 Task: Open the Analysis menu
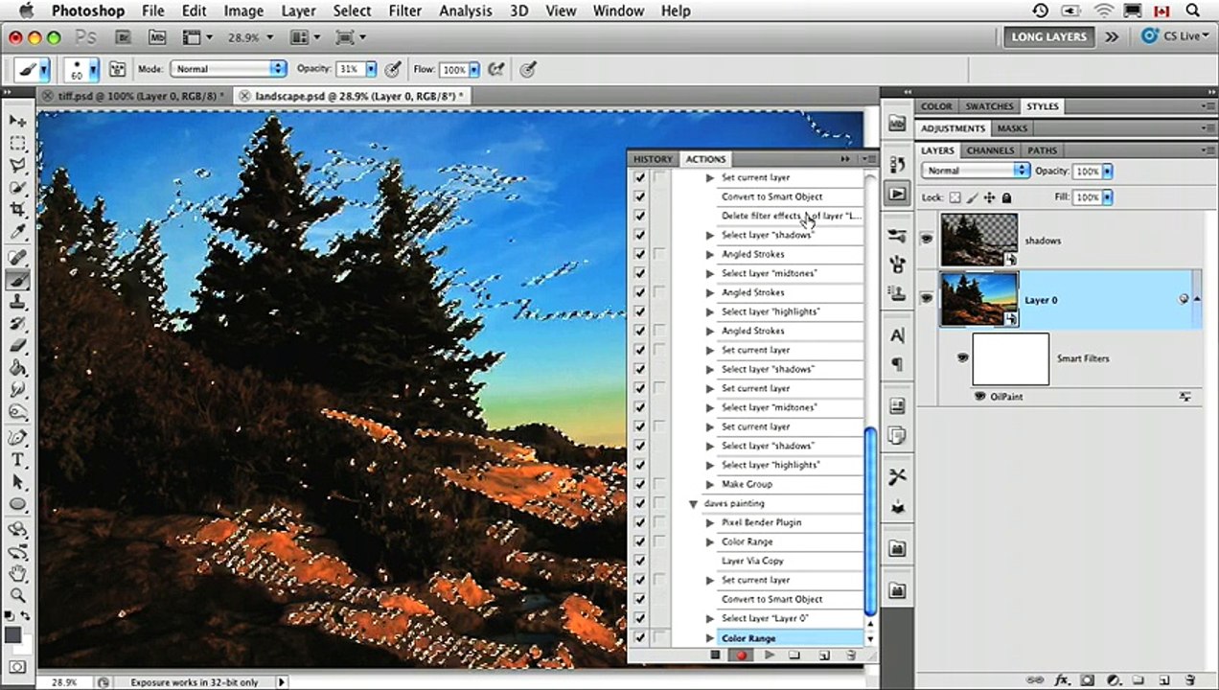466,11
